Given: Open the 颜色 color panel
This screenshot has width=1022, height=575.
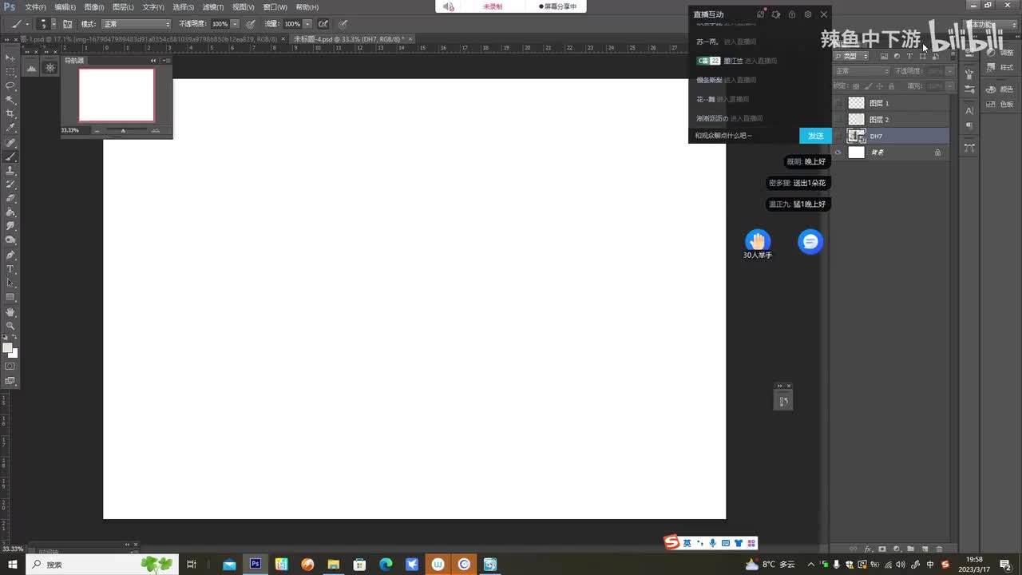Looking at the screenshot, I should click(1000, 89).
